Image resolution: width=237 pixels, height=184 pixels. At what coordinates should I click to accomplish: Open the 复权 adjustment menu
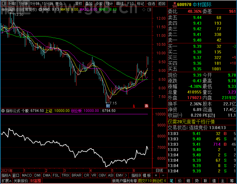point(79,4)
